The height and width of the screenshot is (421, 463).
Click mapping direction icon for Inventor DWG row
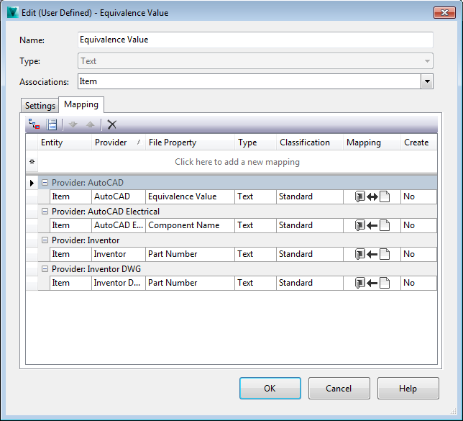tap(372, 283)
